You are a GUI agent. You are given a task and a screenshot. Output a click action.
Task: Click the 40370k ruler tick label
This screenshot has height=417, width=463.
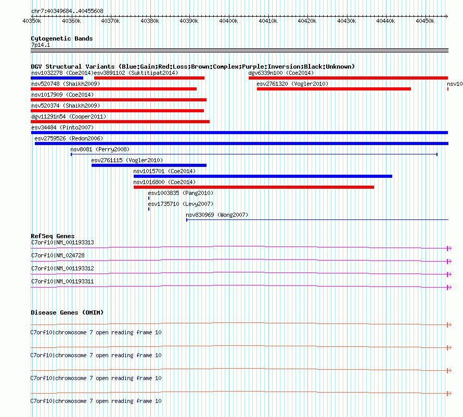pos(110,21)
